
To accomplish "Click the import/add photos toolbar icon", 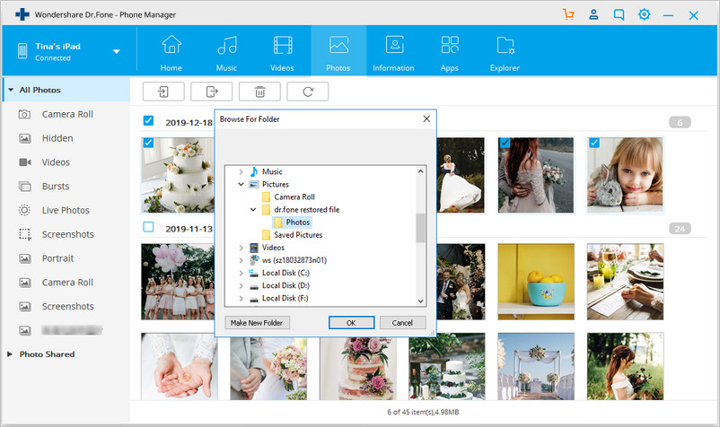I will (163, 91).
